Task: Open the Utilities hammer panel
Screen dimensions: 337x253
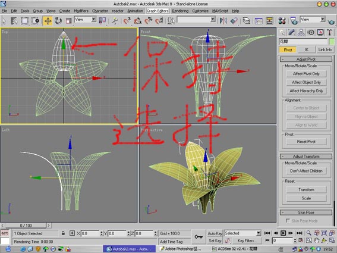Action: [329, 33]
